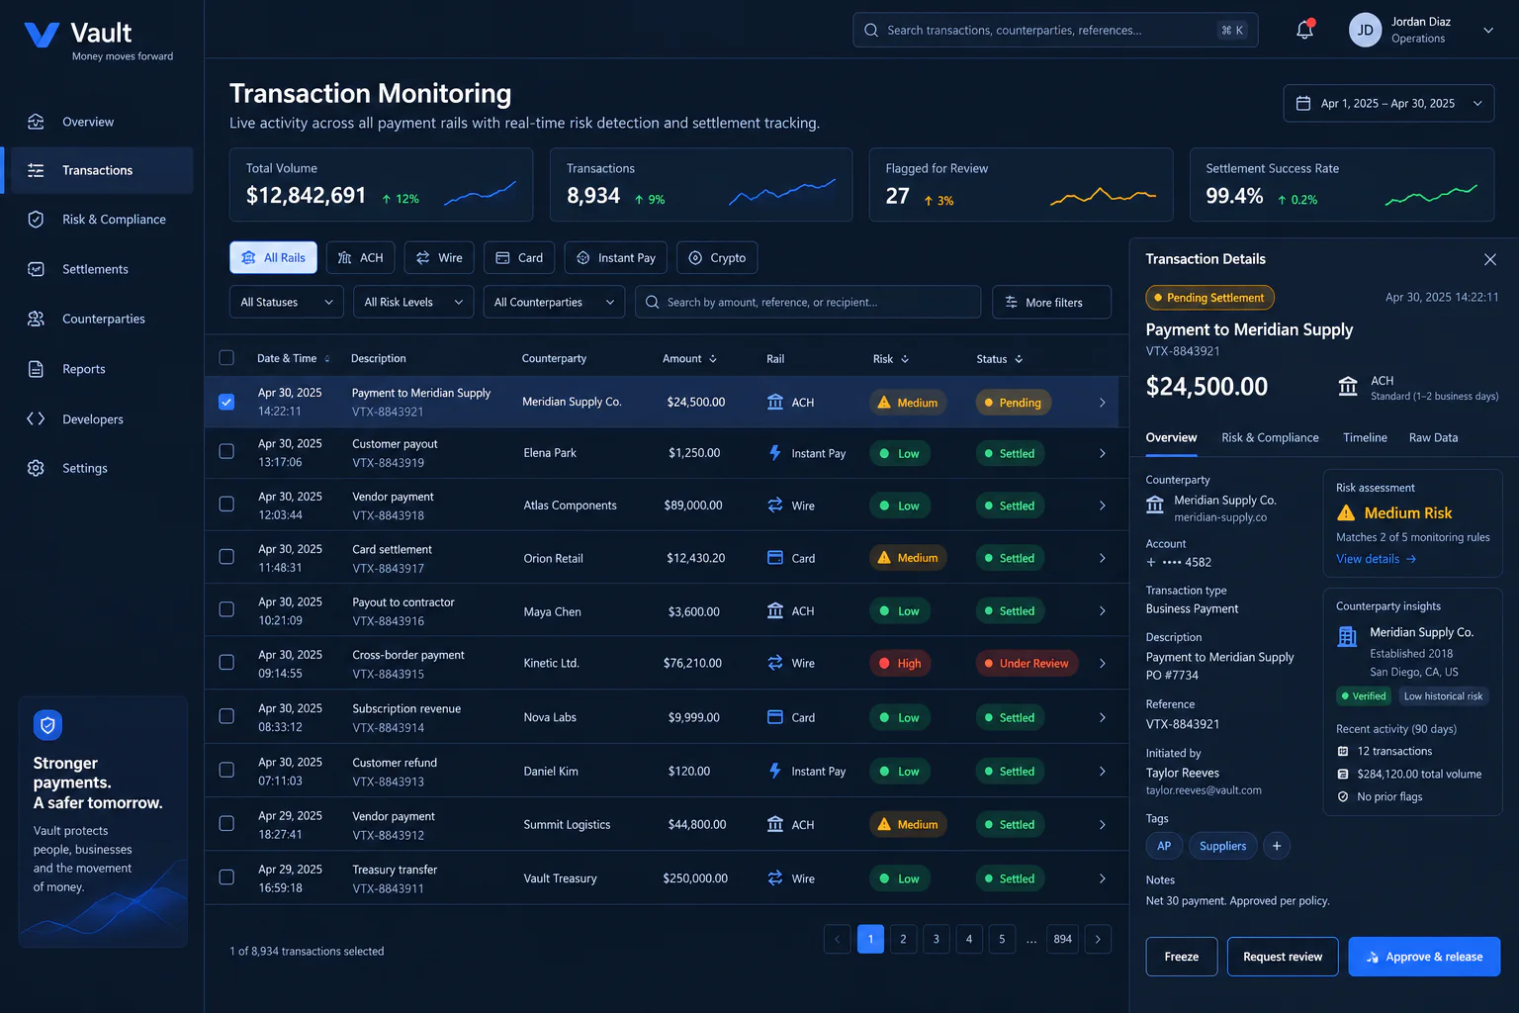Switch to the Raw Data tab
The height and width of the screenshot is (1013, 1519).
click(1433, 437)
